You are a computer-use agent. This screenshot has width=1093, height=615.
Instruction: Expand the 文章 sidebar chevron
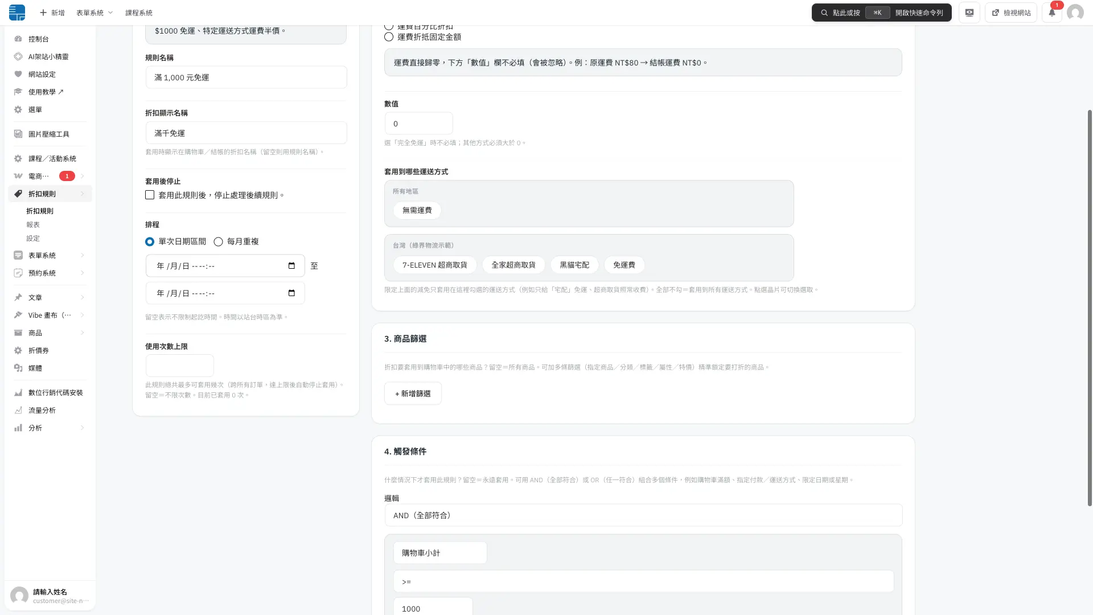tap(83, 297)
